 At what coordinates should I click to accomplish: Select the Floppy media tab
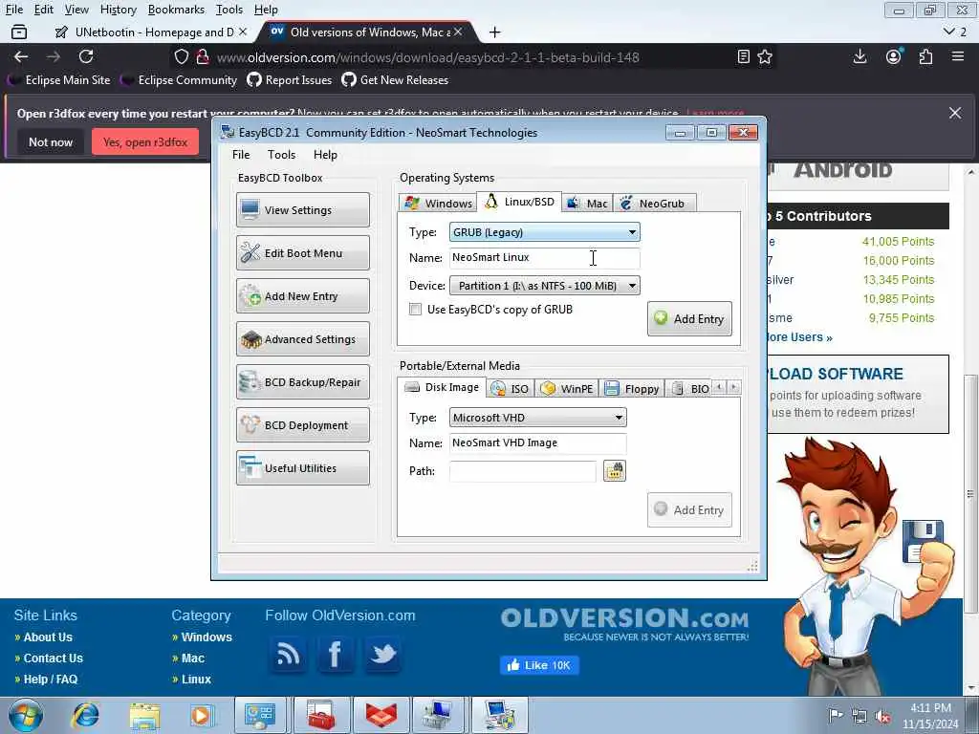click(x=632, y=388)
